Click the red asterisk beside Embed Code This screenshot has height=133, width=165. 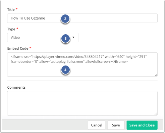point(30,48)
